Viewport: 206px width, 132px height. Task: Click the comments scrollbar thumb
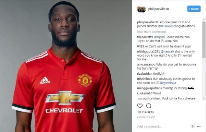tap(204, 39)
